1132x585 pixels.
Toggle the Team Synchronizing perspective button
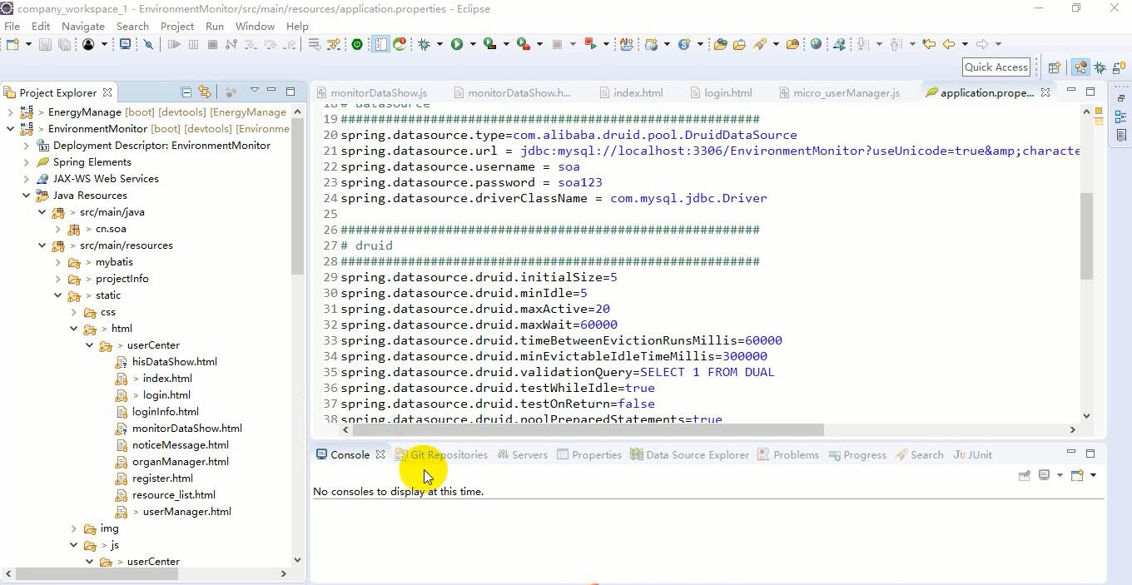(1119, 67)
